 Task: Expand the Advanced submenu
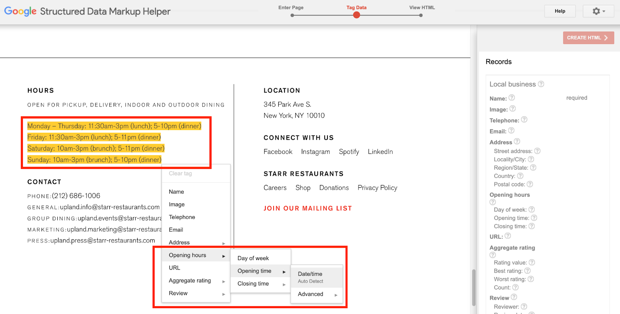click(x=317, y=294)
